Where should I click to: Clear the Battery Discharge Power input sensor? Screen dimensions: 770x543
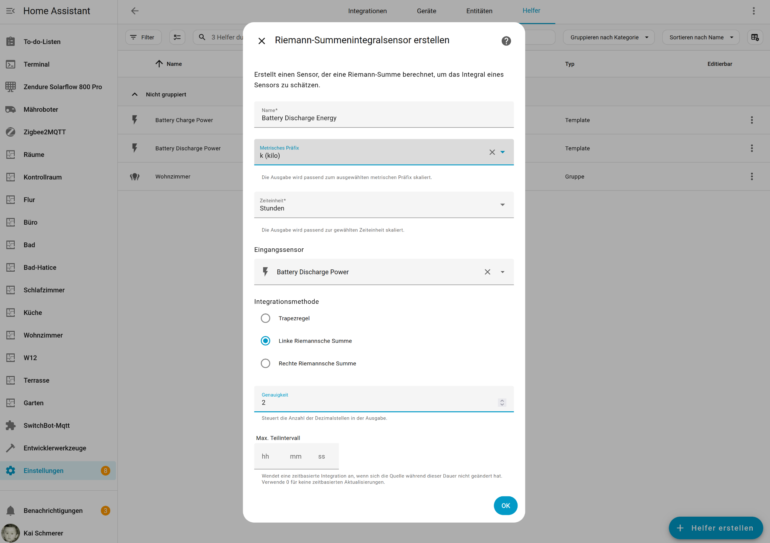tap(487, 272)
